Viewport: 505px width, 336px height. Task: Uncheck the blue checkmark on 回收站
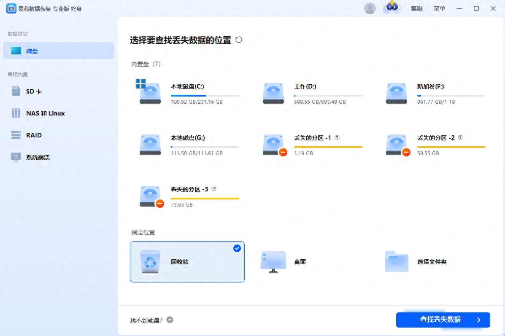(x=237, y=249)
